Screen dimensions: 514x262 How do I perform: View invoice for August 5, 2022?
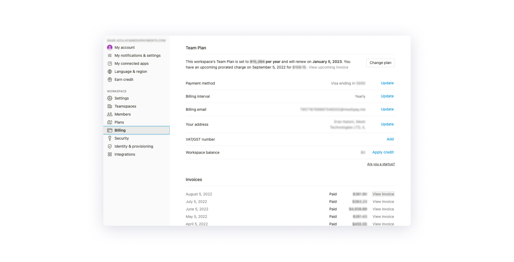(x=383, y=194)
